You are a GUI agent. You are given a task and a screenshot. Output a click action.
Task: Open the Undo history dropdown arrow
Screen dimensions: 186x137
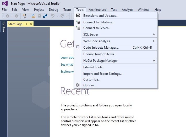coord(58,16)
